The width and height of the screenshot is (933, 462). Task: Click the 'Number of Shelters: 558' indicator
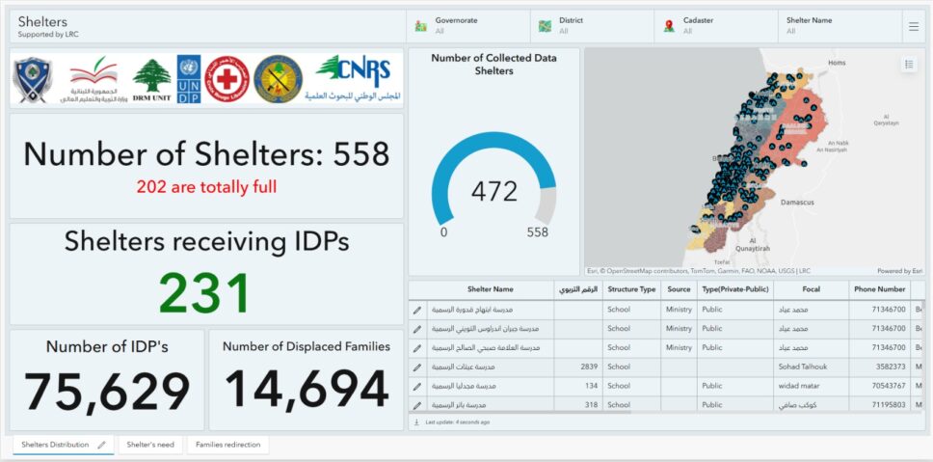click(x=206, y=154)
